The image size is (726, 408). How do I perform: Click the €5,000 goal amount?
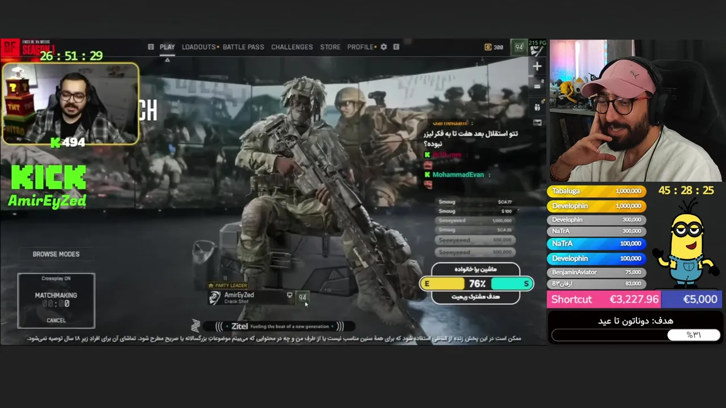pos(700,299)
